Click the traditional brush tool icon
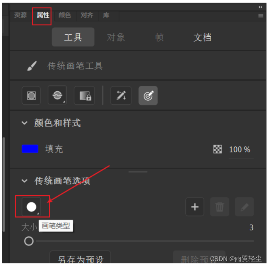This screenshot has height=266, width=268. coord(32,66)
